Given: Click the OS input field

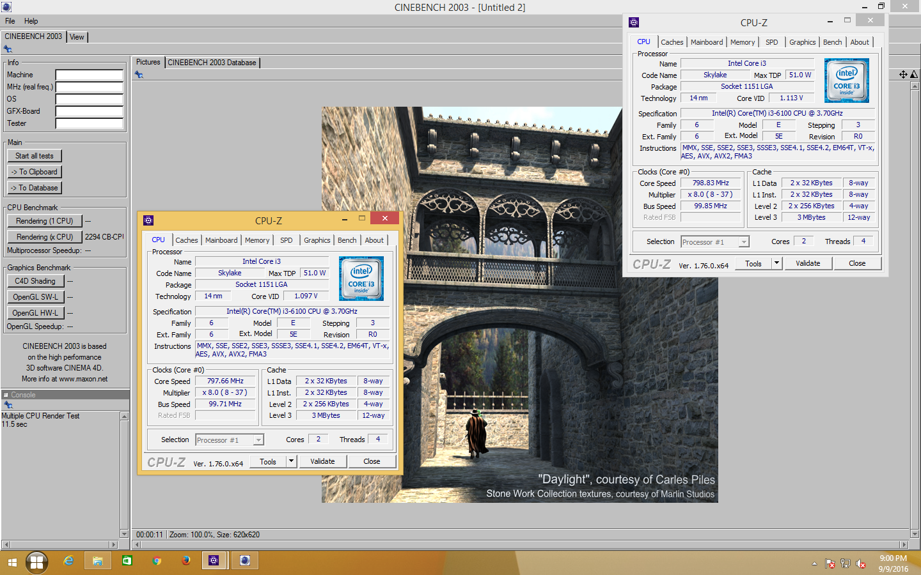Looking at the screenshot, I should (89, 99).
